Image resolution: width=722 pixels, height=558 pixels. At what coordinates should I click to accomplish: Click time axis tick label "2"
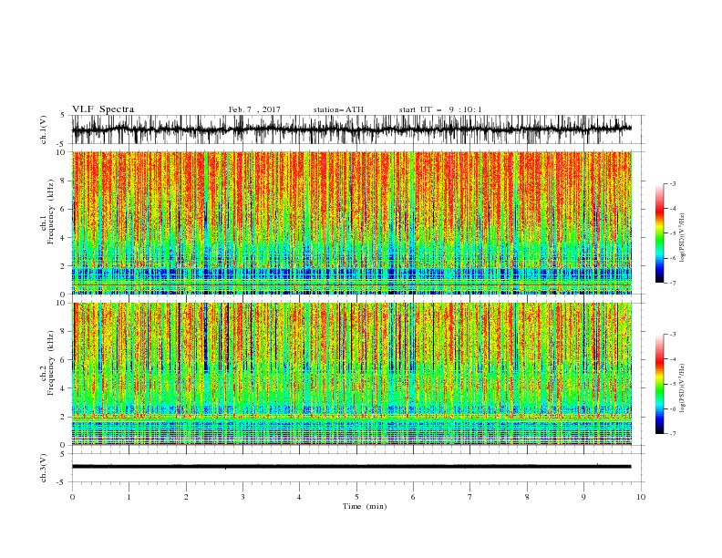(186, 497)
